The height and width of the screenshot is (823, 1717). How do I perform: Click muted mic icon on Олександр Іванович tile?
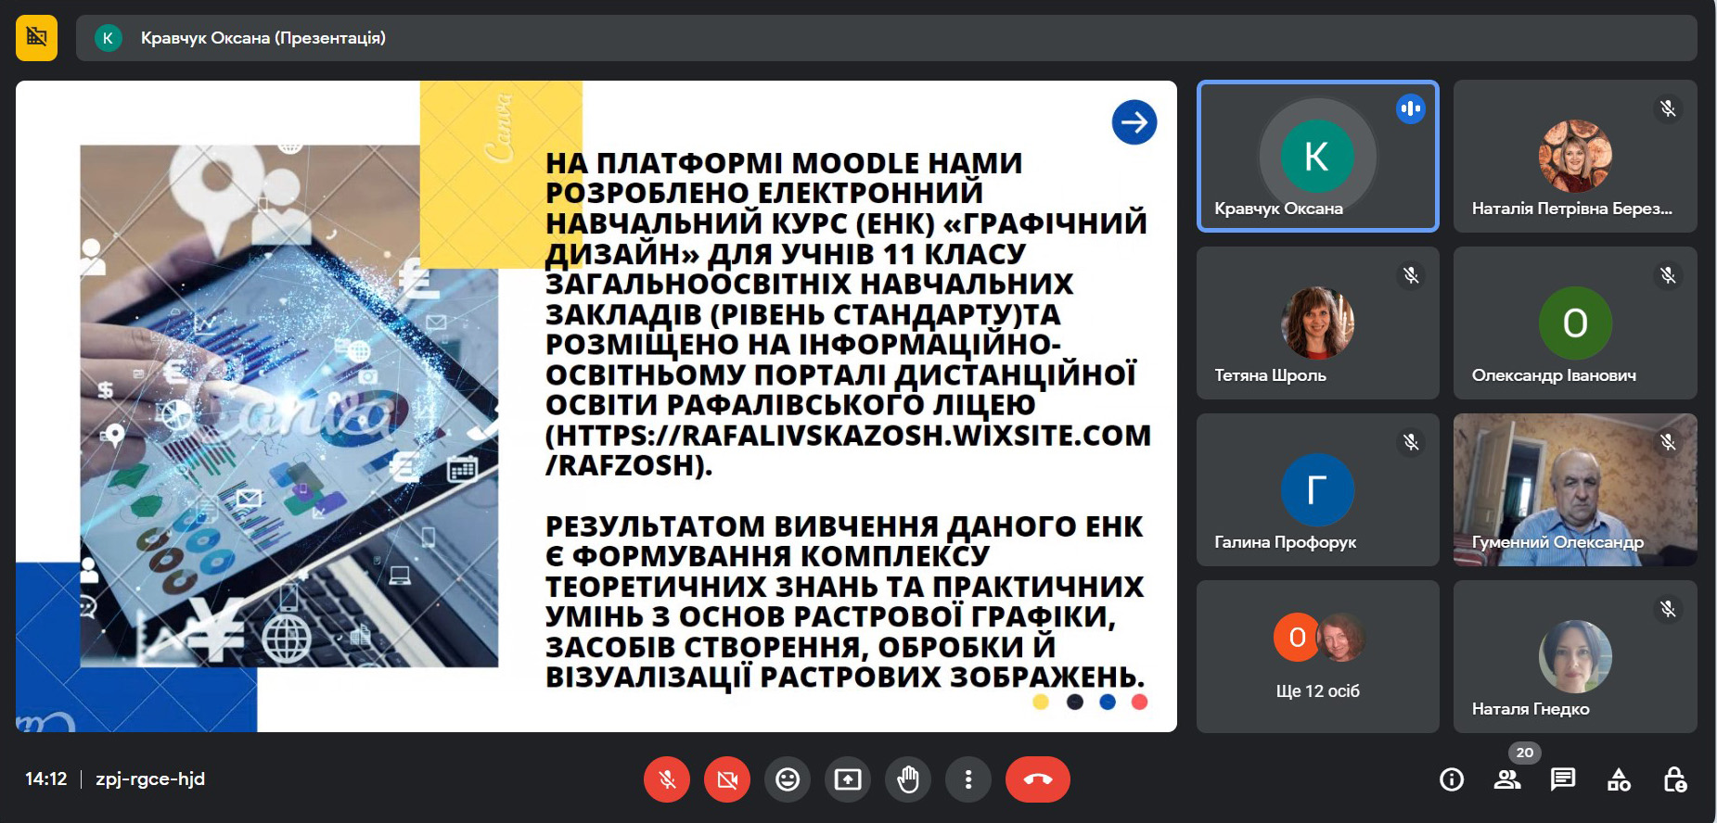click(1668, 275)
